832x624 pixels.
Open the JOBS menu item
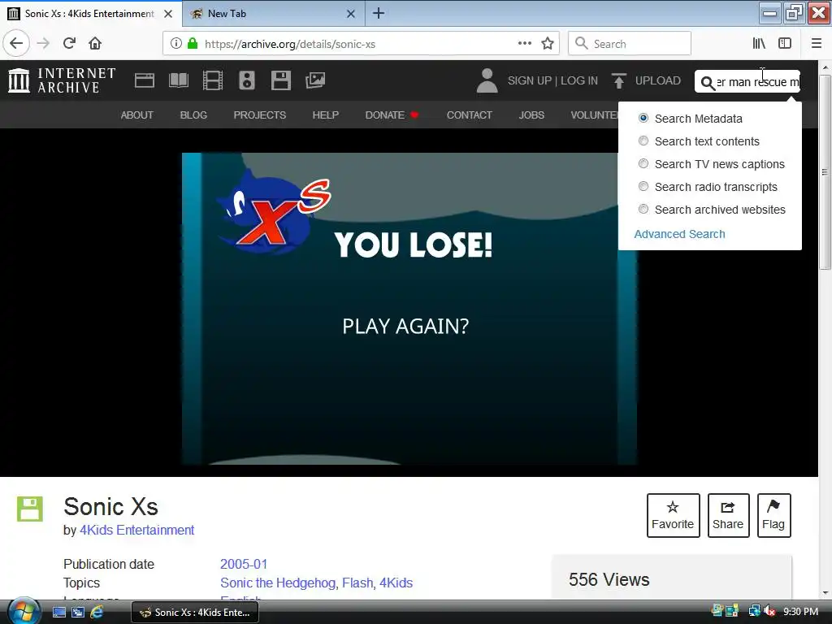[531, 115]
